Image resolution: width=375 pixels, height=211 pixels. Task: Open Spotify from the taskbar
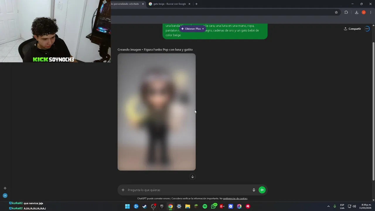(205, 206)
